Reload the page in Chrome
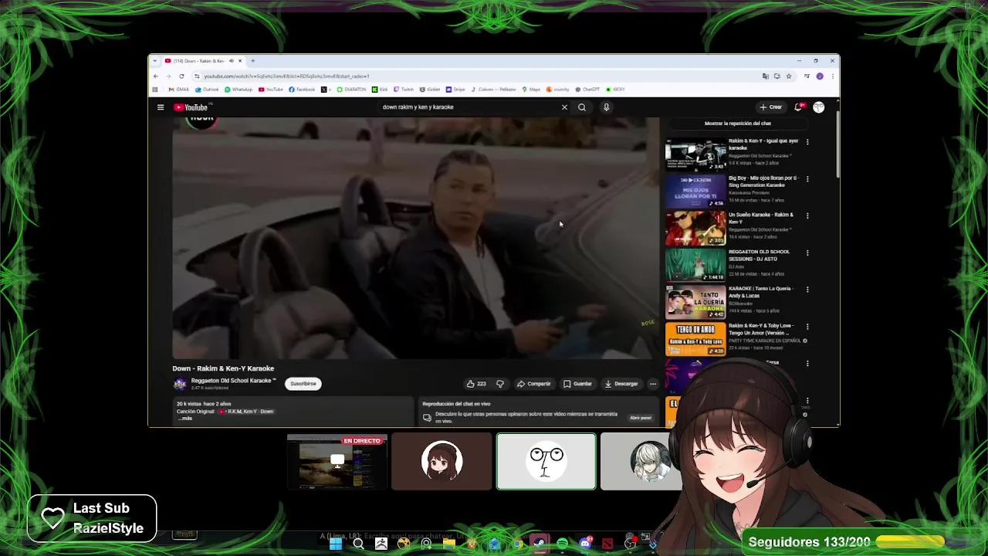This screenshot has height=556, width=988. coord(181,76)
